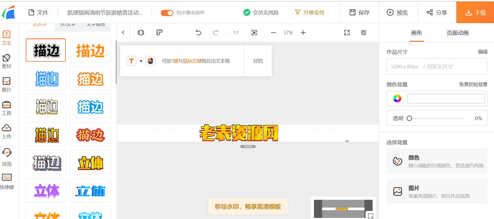Click the 恢复初始背景 link

point(473,84)
